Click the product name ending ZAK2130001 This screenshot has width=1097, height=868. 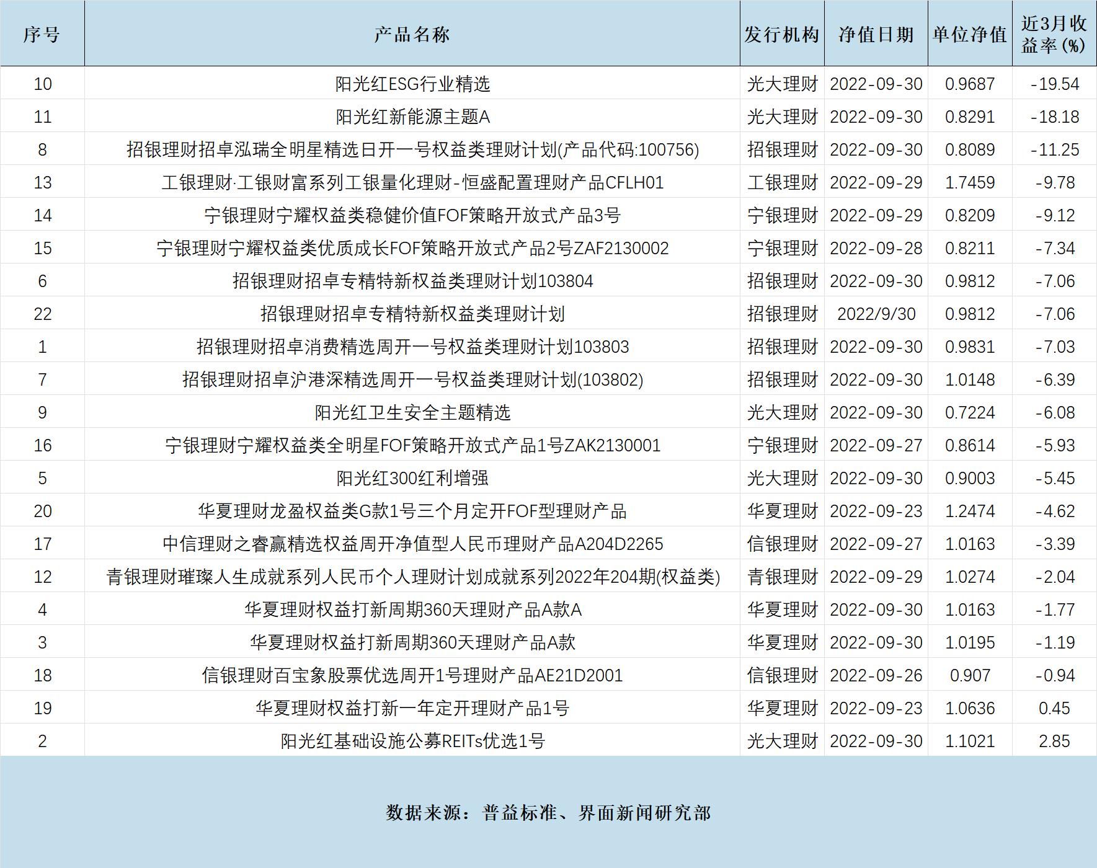tap(412, 445)
